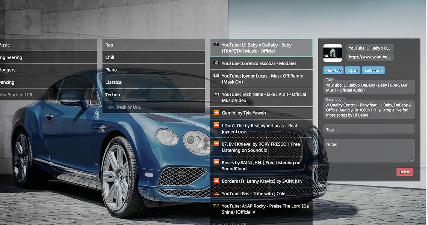
Task: Open the Techno stack
Action: click(153, 95)
